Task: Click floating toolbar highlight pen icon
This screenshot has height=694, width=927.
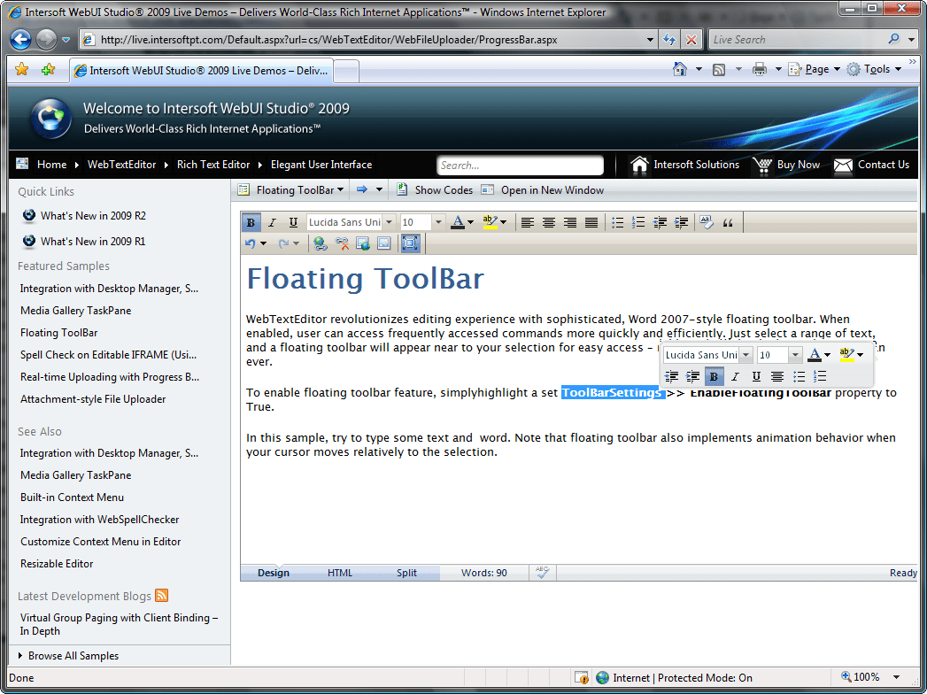Action: tap(847, 355)
